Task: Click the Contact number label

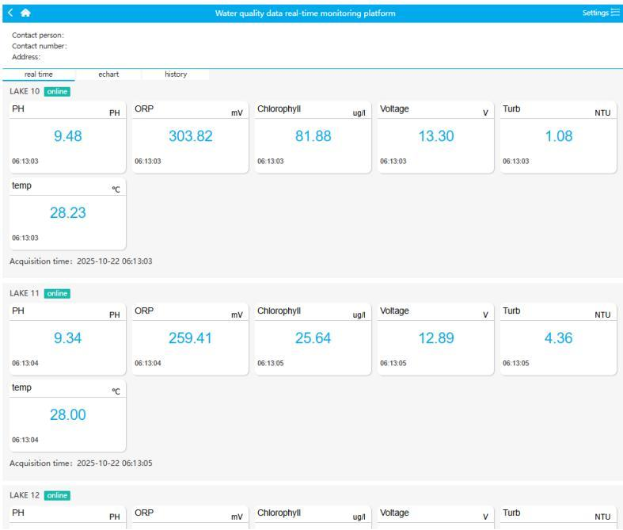Action: [40, 46]
